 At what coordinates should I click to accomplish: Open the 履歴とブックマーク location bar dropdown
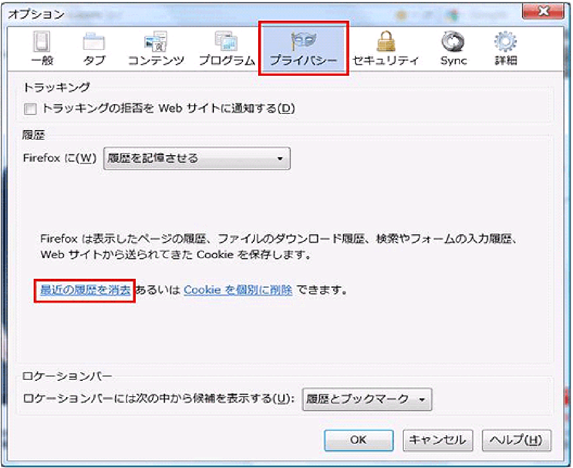367,400
